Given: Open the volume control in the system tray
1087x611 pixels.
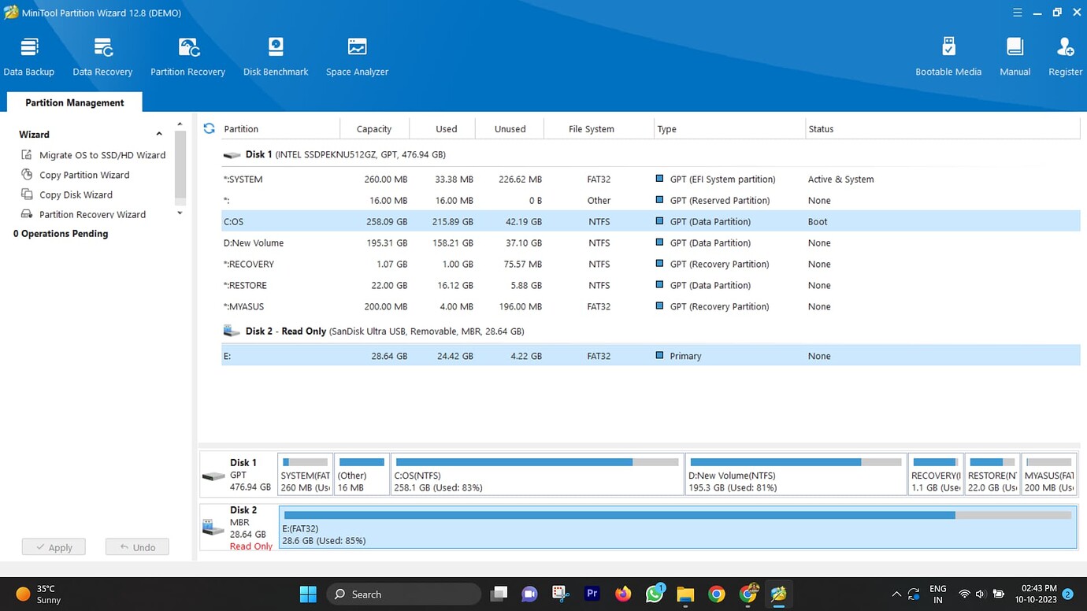Looking at the screenshot, I should [981, 594].
